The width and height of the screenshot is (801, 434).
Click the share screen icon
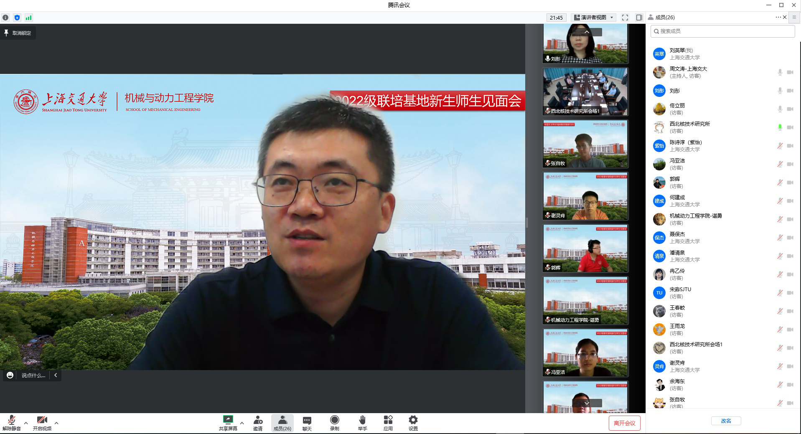point(228,420)
